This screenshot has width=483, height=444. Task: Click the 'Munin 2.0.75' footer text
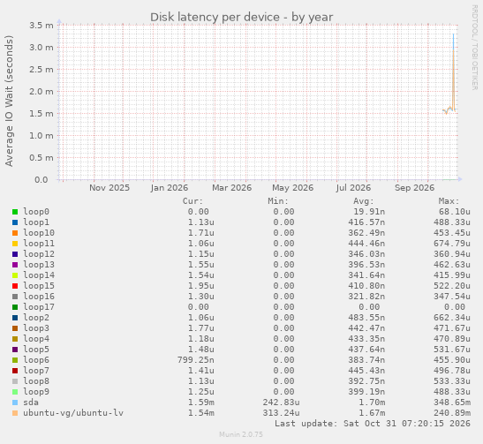[x=241, y=434]
